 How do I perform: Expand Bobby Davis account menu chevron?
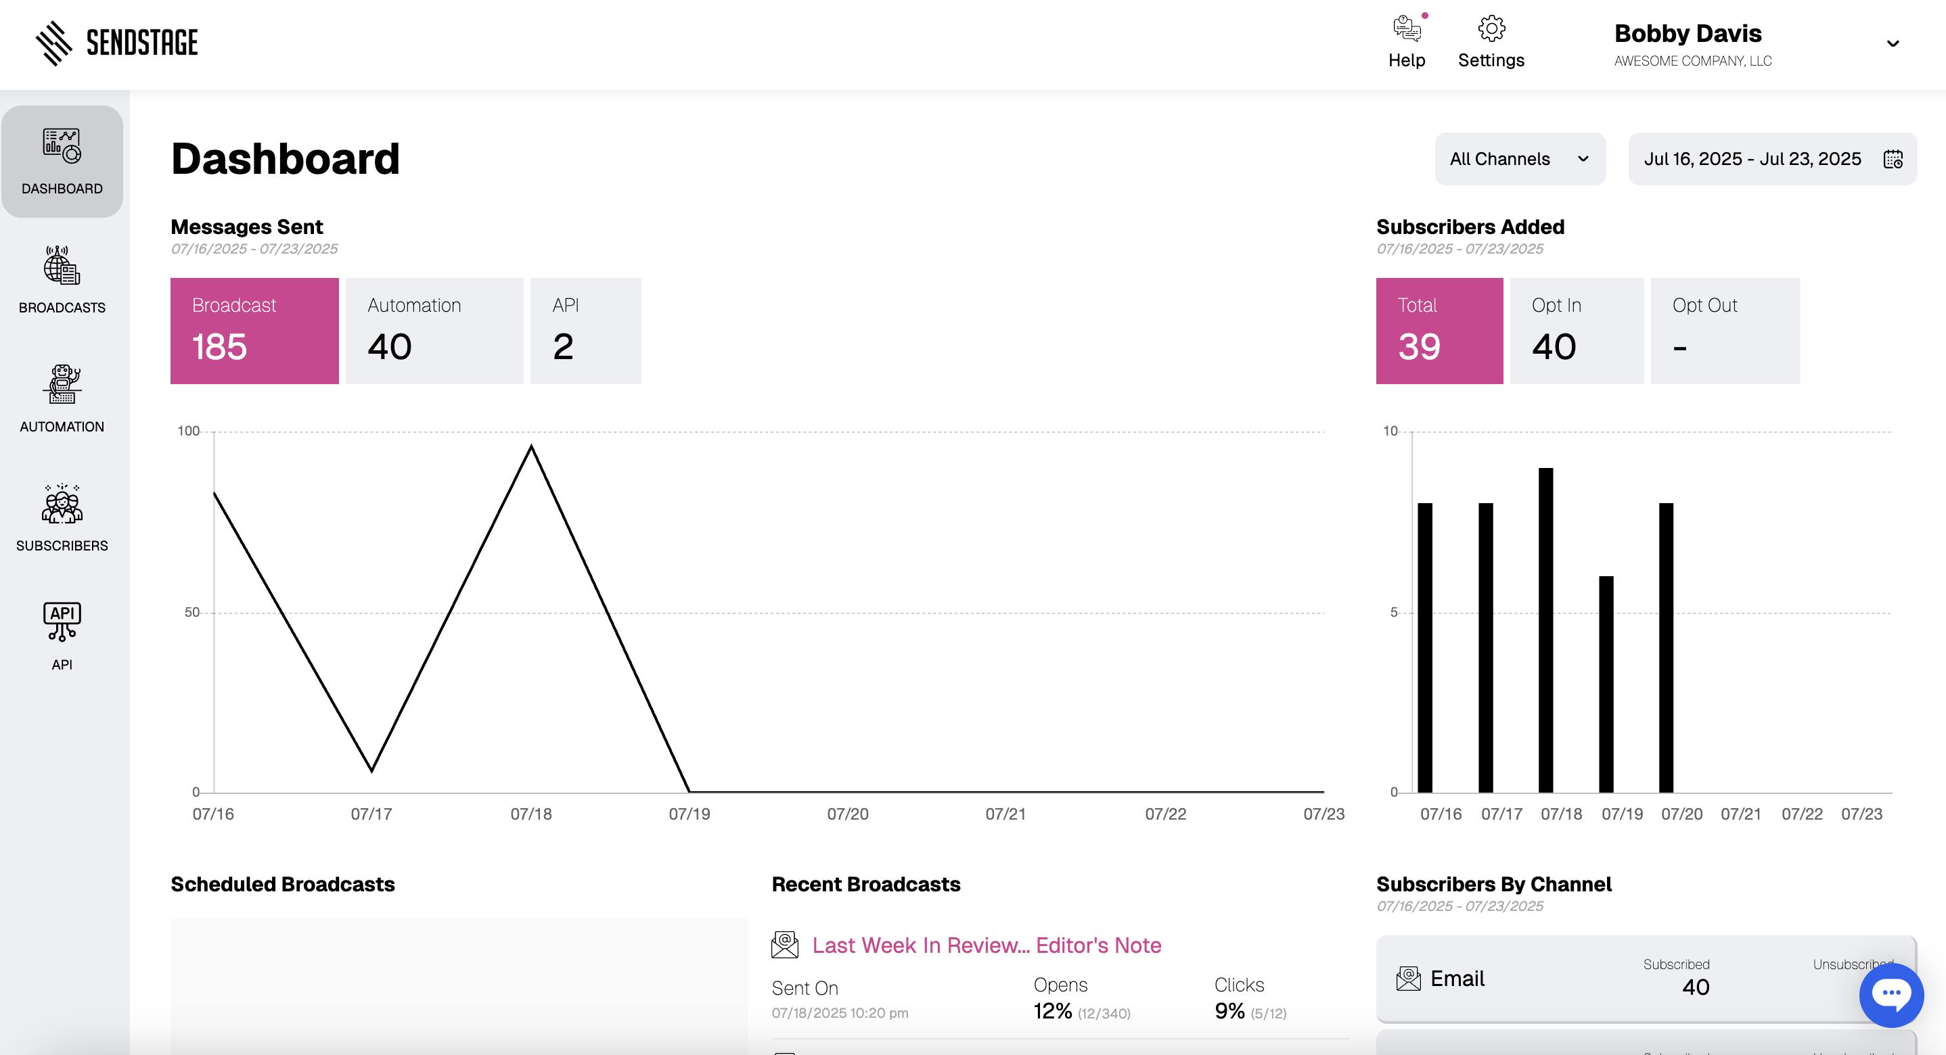pyautogui.click(x=1893, y=44)
